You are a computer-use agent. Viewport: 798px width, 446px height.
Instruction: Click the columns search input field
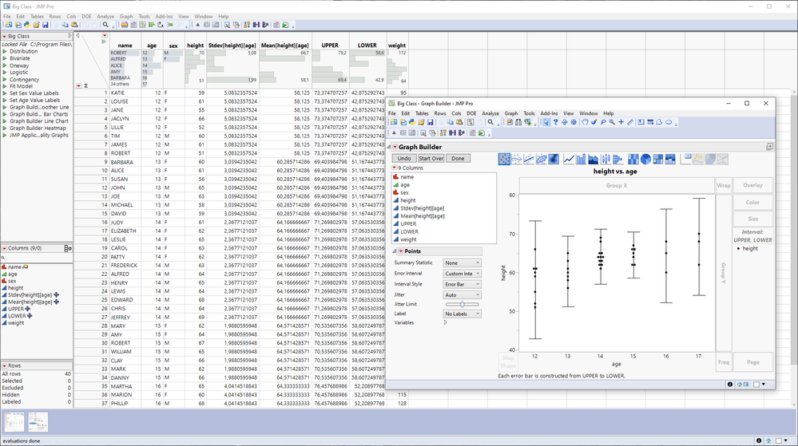tap(37, 258)
